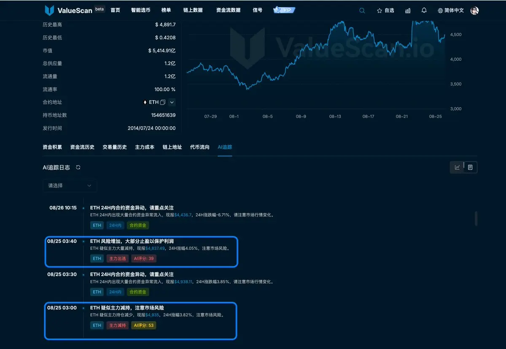The image size is (506, 349).
Task: Switch to list view of AI log
Action: [470, 168]
